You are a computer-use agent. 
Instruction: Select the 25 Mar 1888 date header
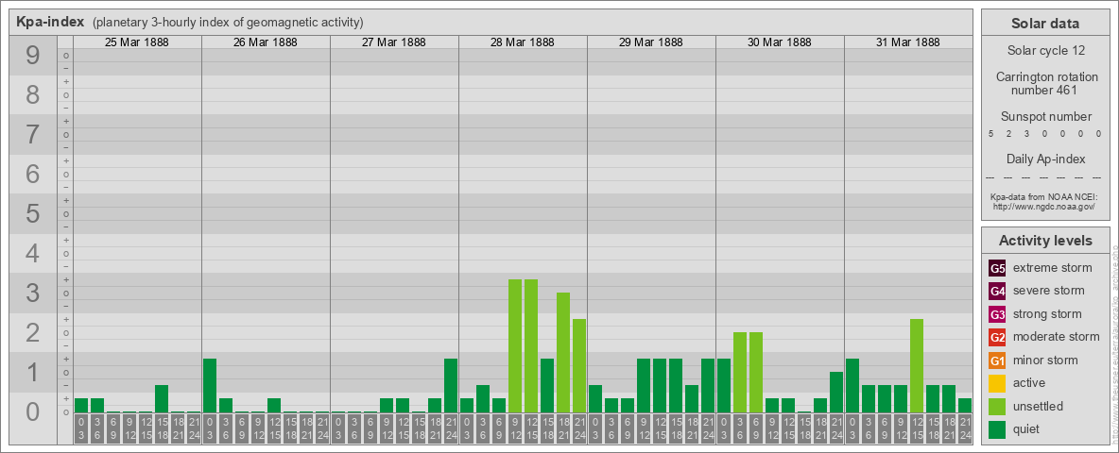click(137, 42)
